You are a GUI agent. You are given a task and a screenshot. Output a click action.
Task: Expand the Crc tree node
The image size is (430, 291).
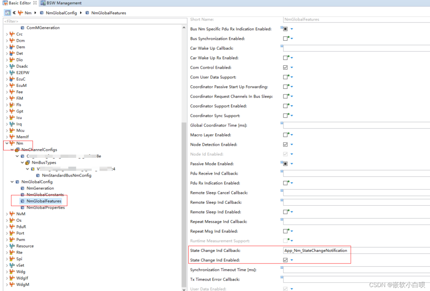tap(7, 34)
